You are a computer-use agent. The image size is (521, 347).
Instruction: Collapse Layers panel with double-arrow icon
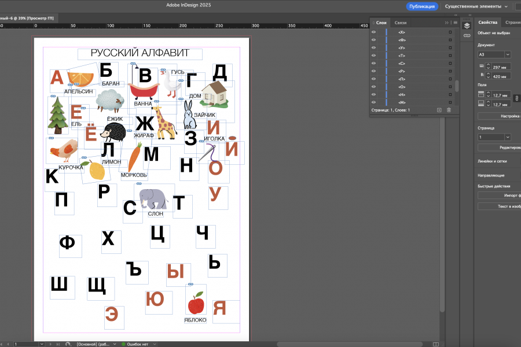(x=446, y=23)
